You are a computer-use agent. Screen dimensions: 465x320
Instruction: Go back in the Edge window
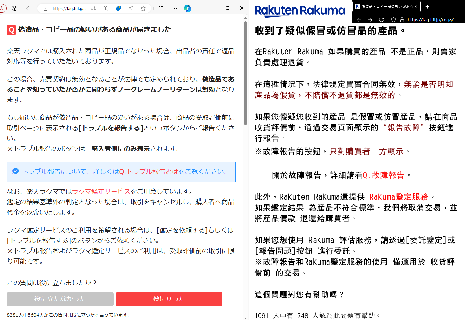tap(29, 8)
